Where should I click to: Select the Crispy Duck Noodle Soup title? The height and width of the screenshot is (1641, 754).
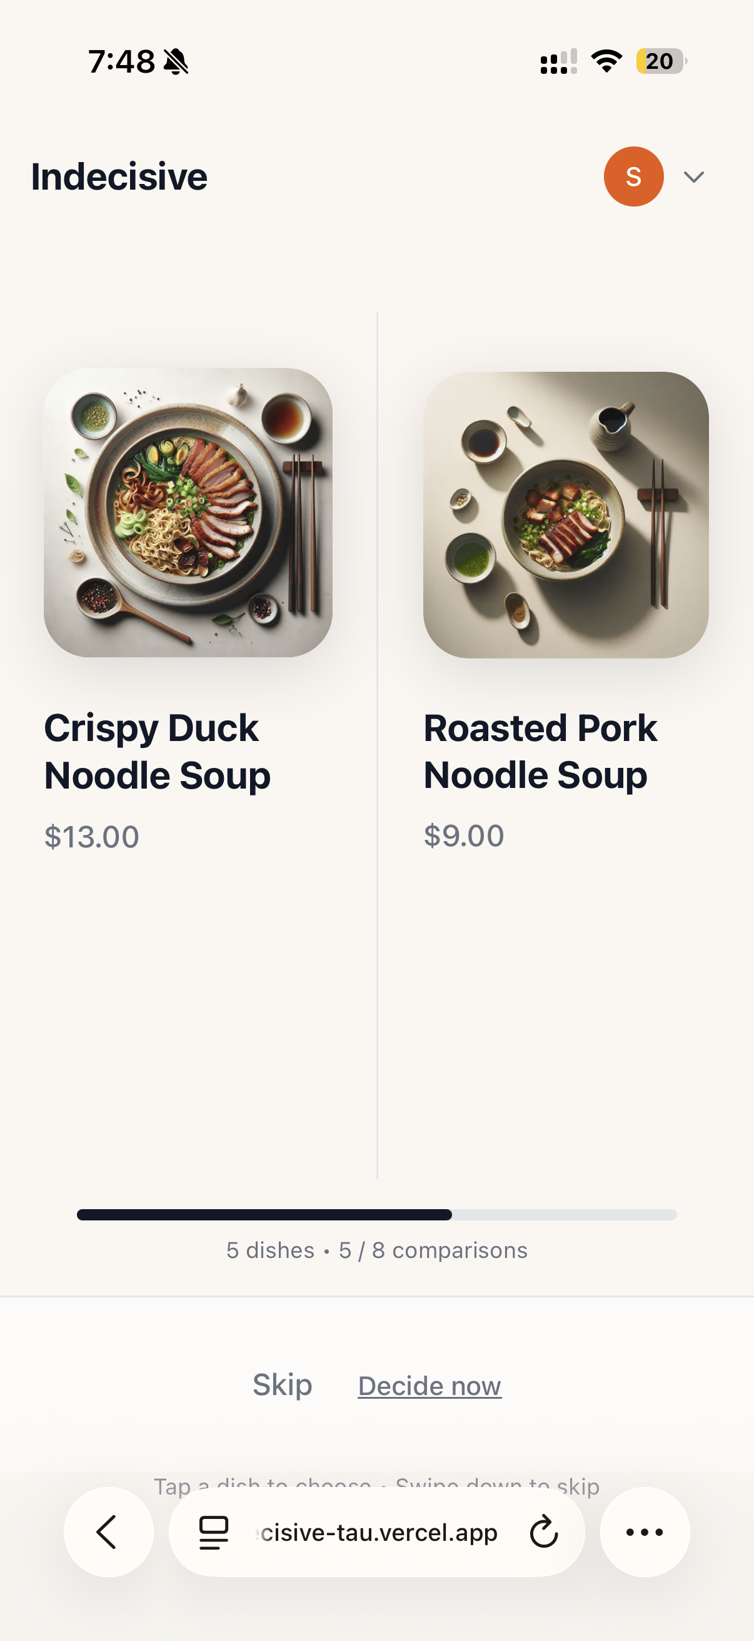157,752
